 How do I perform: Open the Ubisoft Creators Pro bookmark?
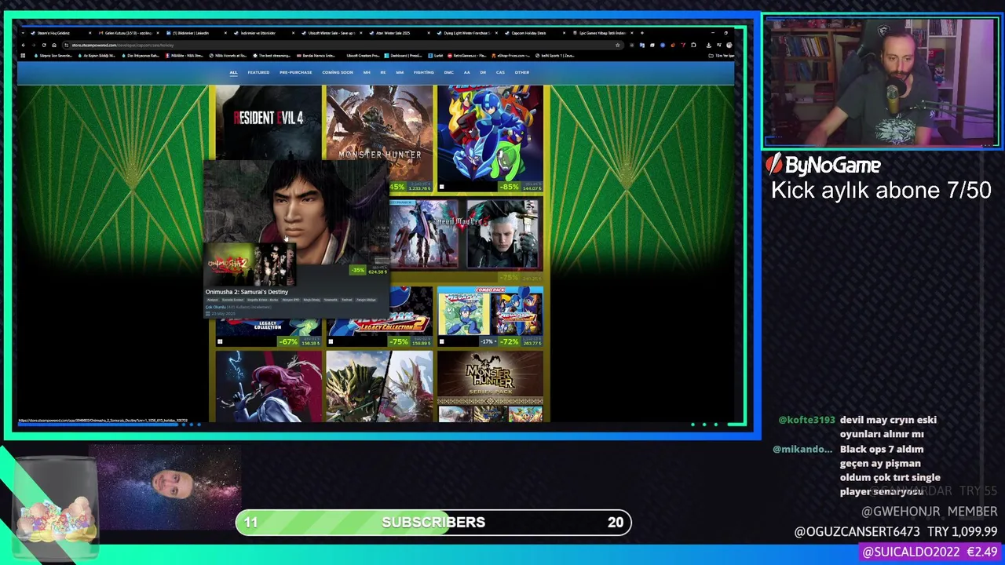coord(363,56)
